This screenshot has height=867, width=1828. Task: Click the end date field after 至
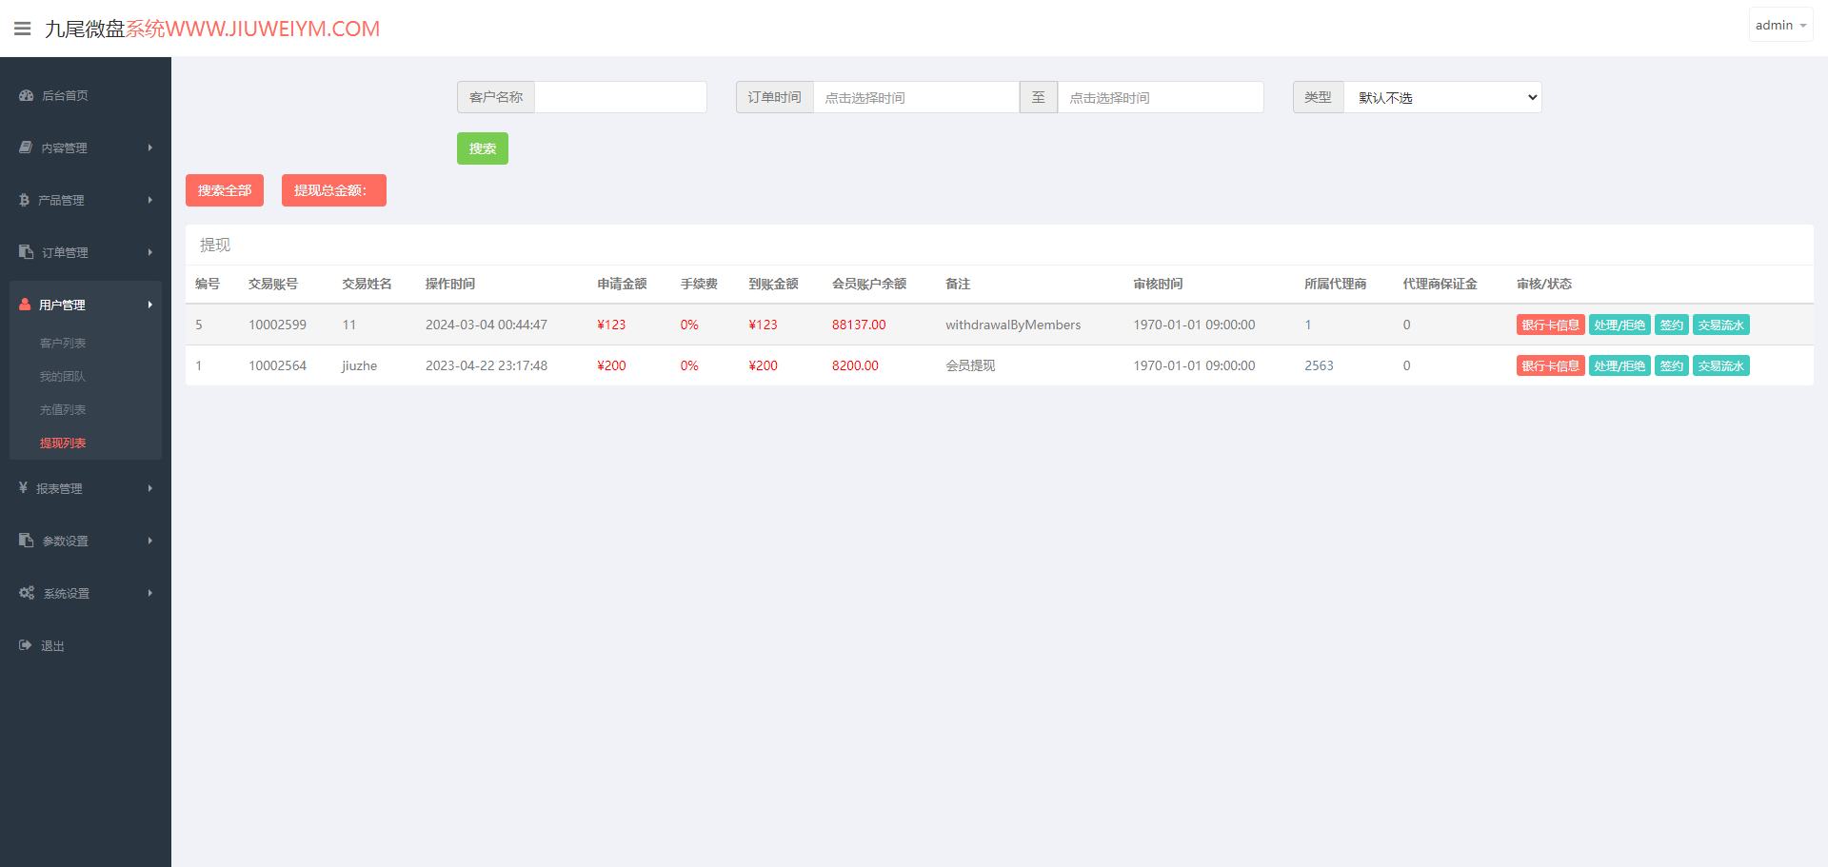coord(1161,97)
